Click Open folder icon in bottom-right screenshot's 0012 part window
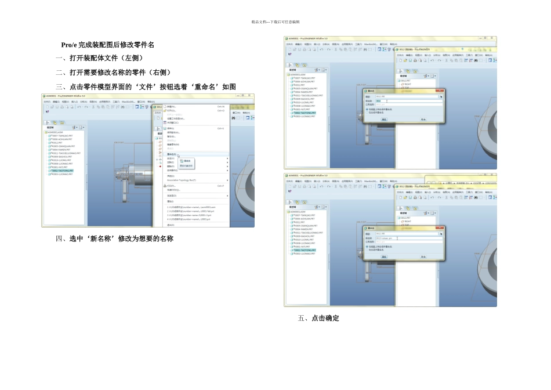Screen dimensions: 551x390 405,197
